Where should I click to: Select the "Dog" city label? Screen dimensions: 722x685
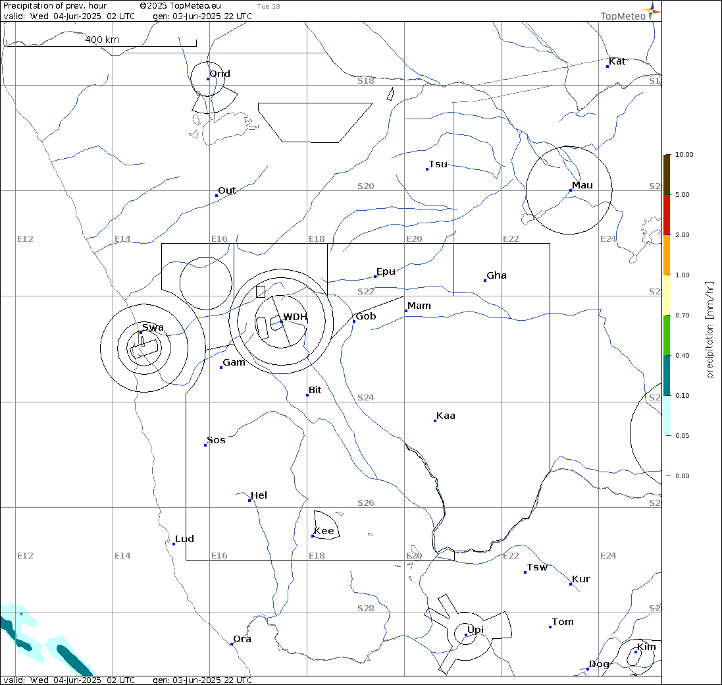click(599, 665)
